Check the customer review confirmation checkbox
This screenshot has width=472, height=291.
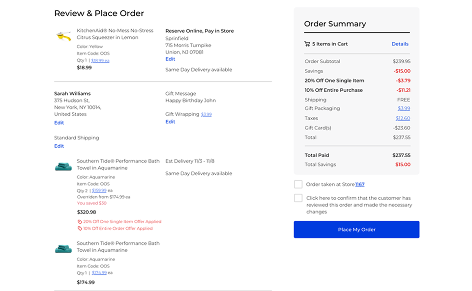298,198
